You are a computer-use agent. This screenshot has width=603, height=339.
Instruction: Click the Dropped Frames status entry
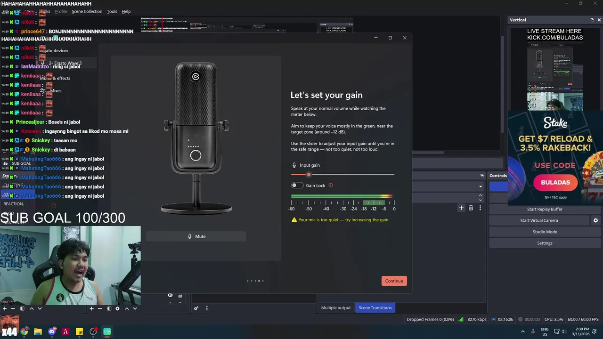point(430,319)
